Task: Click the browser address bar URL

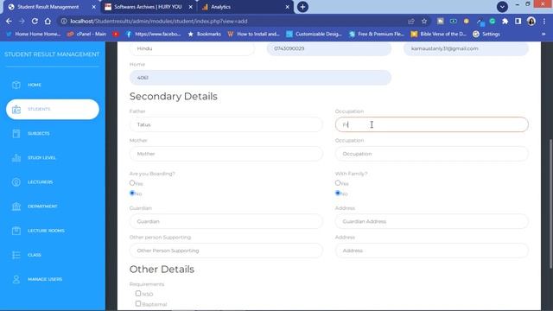Action: (x=159, y=21)
